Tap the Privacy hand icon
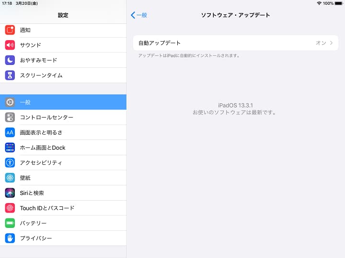This screenshot has height=258, width=345. [10, 238]
